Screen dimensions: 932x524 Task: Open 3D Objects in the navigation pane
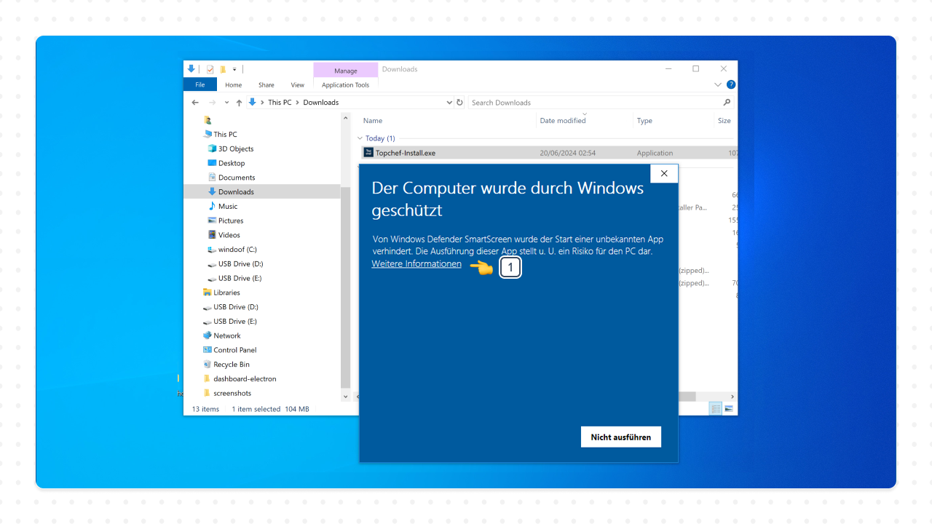click(x=236, y=148)
